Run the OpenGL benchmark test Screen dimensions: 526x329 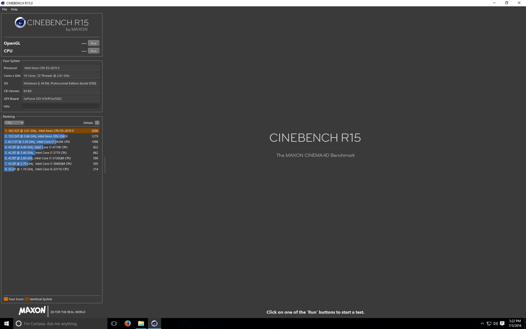[x=93, y=43]
